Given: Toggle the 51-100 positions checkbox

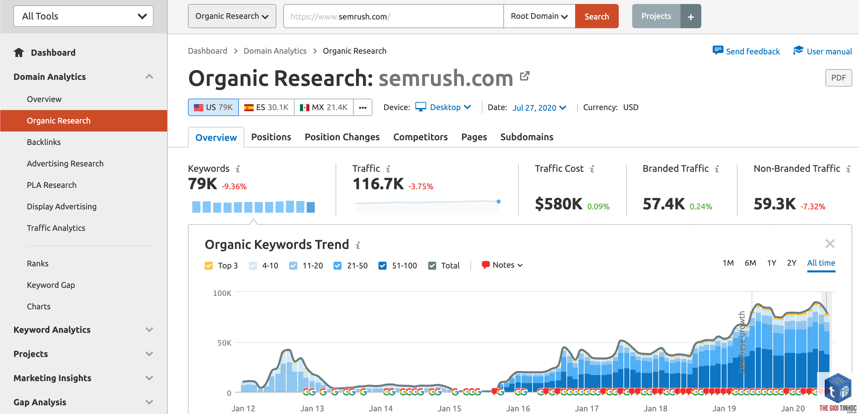Looking at the screenshot, I should point(383,266).
